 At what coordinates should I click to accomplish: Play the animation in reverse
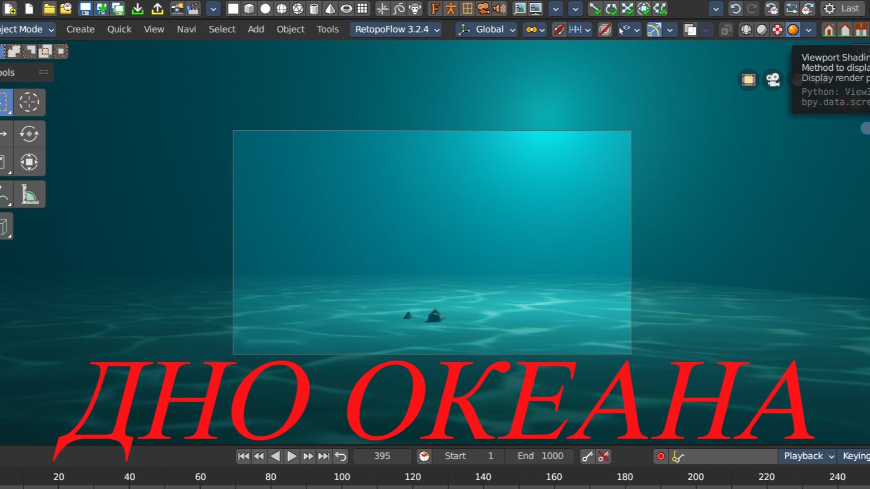pyautogui.click(x=275, y=457)
